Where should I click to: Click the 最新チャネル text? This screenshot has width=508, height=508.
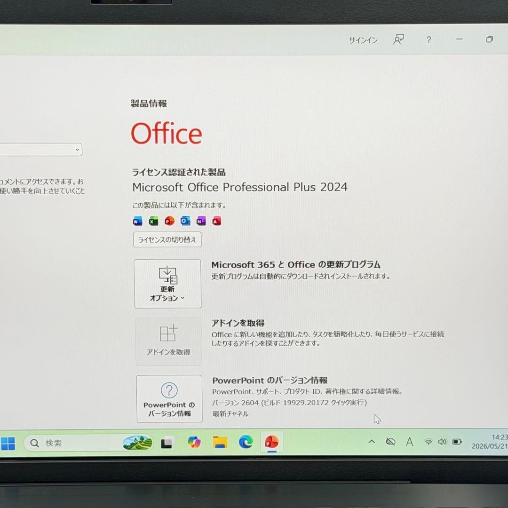(230, 414)
